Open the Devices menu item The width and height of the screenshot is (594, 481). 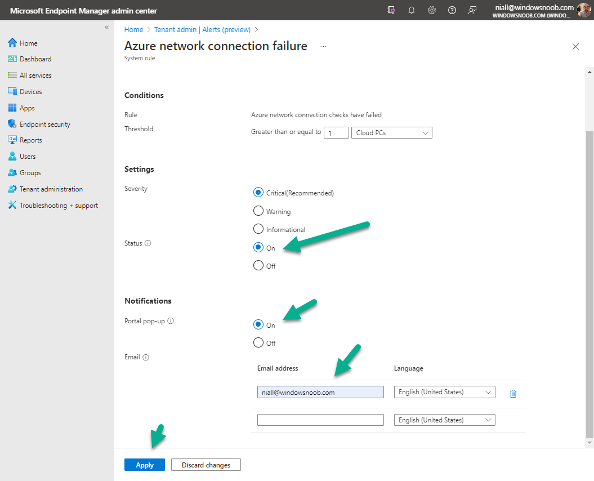(30, 92)
